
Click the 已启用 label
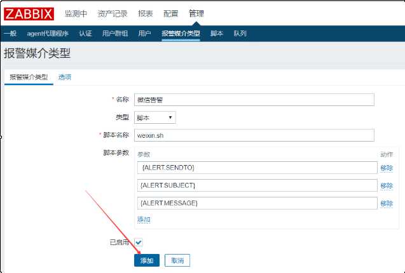click(119, 243)
